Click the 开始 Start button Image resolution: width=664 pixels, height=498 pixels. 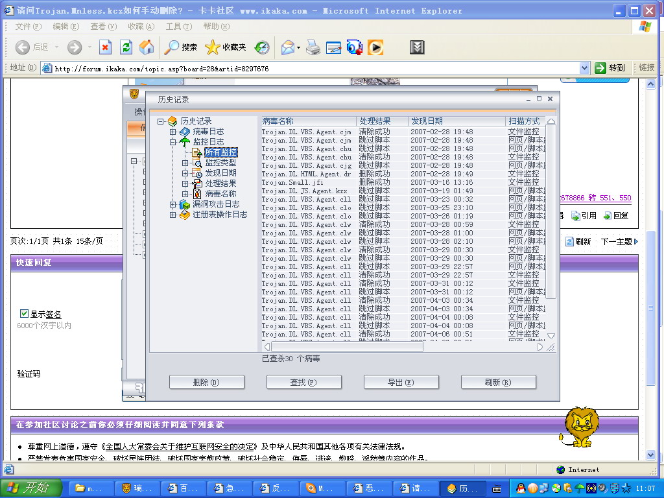click(x=31, y=488)
